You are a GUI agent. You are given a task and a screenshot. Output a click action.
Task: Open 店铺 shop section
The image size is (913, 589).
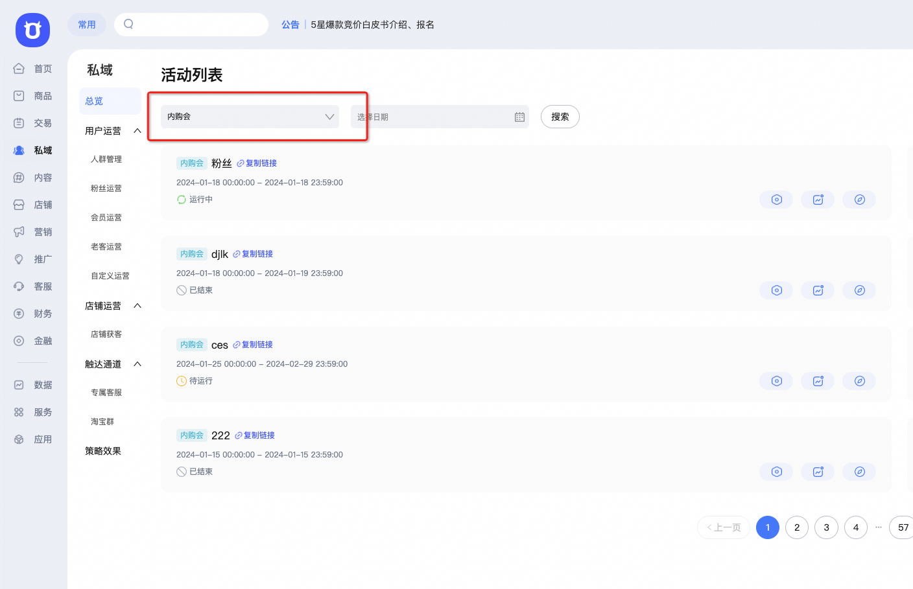pos(33,205)
